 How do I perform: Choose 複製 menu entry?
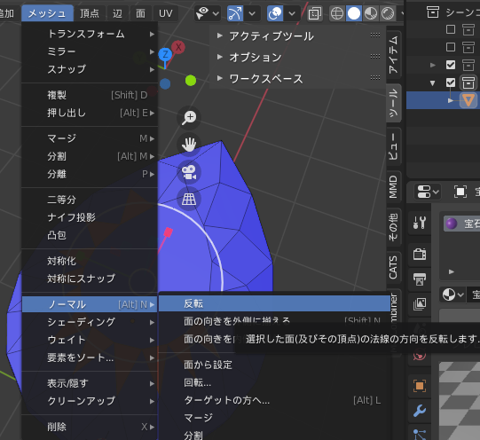90,95
